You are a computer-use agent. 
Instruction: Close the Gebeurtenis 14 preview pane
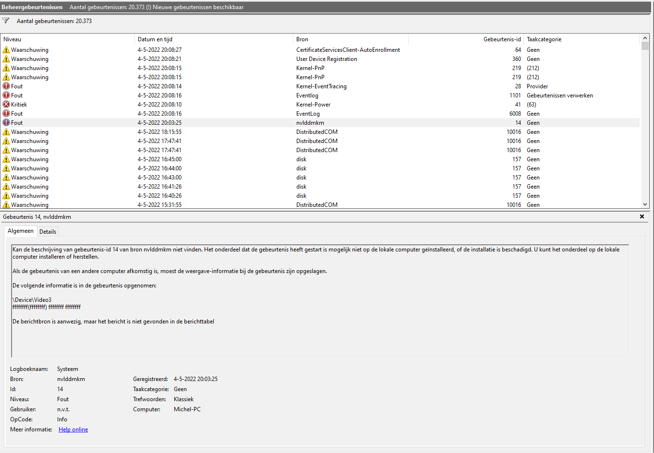click(x=642, y=217)
